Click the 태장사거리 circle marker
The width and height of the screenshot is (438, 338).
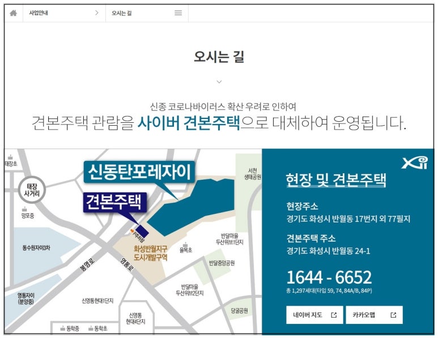[32, 190]
